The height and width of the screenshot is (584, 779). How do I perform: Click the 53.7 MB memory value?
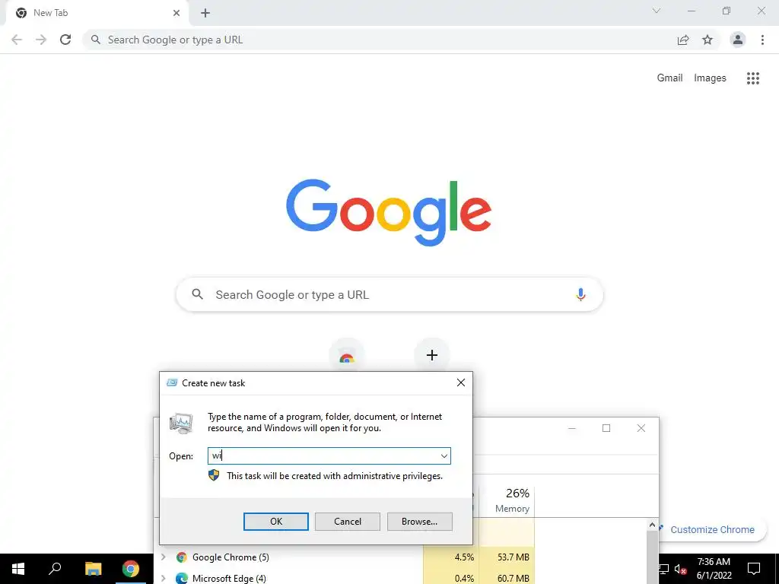click(514, 557)
